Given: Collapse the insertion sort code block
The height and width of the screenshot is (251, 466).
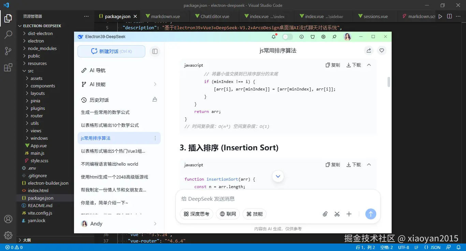Looking at the screenshot, I should 368,165.
